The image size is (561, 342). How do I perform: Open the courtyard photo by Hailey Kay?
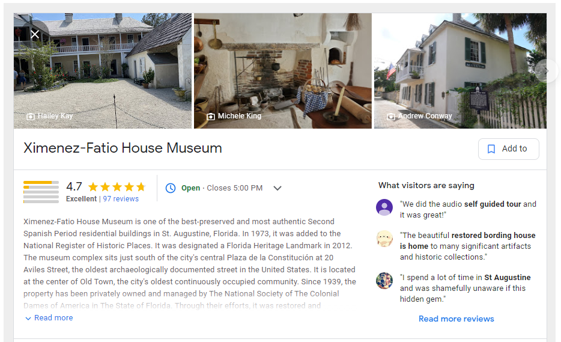point(103,71)
